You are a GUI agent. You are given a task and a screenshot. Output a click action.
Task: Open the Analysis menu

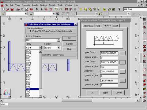[x=43, y=5]
